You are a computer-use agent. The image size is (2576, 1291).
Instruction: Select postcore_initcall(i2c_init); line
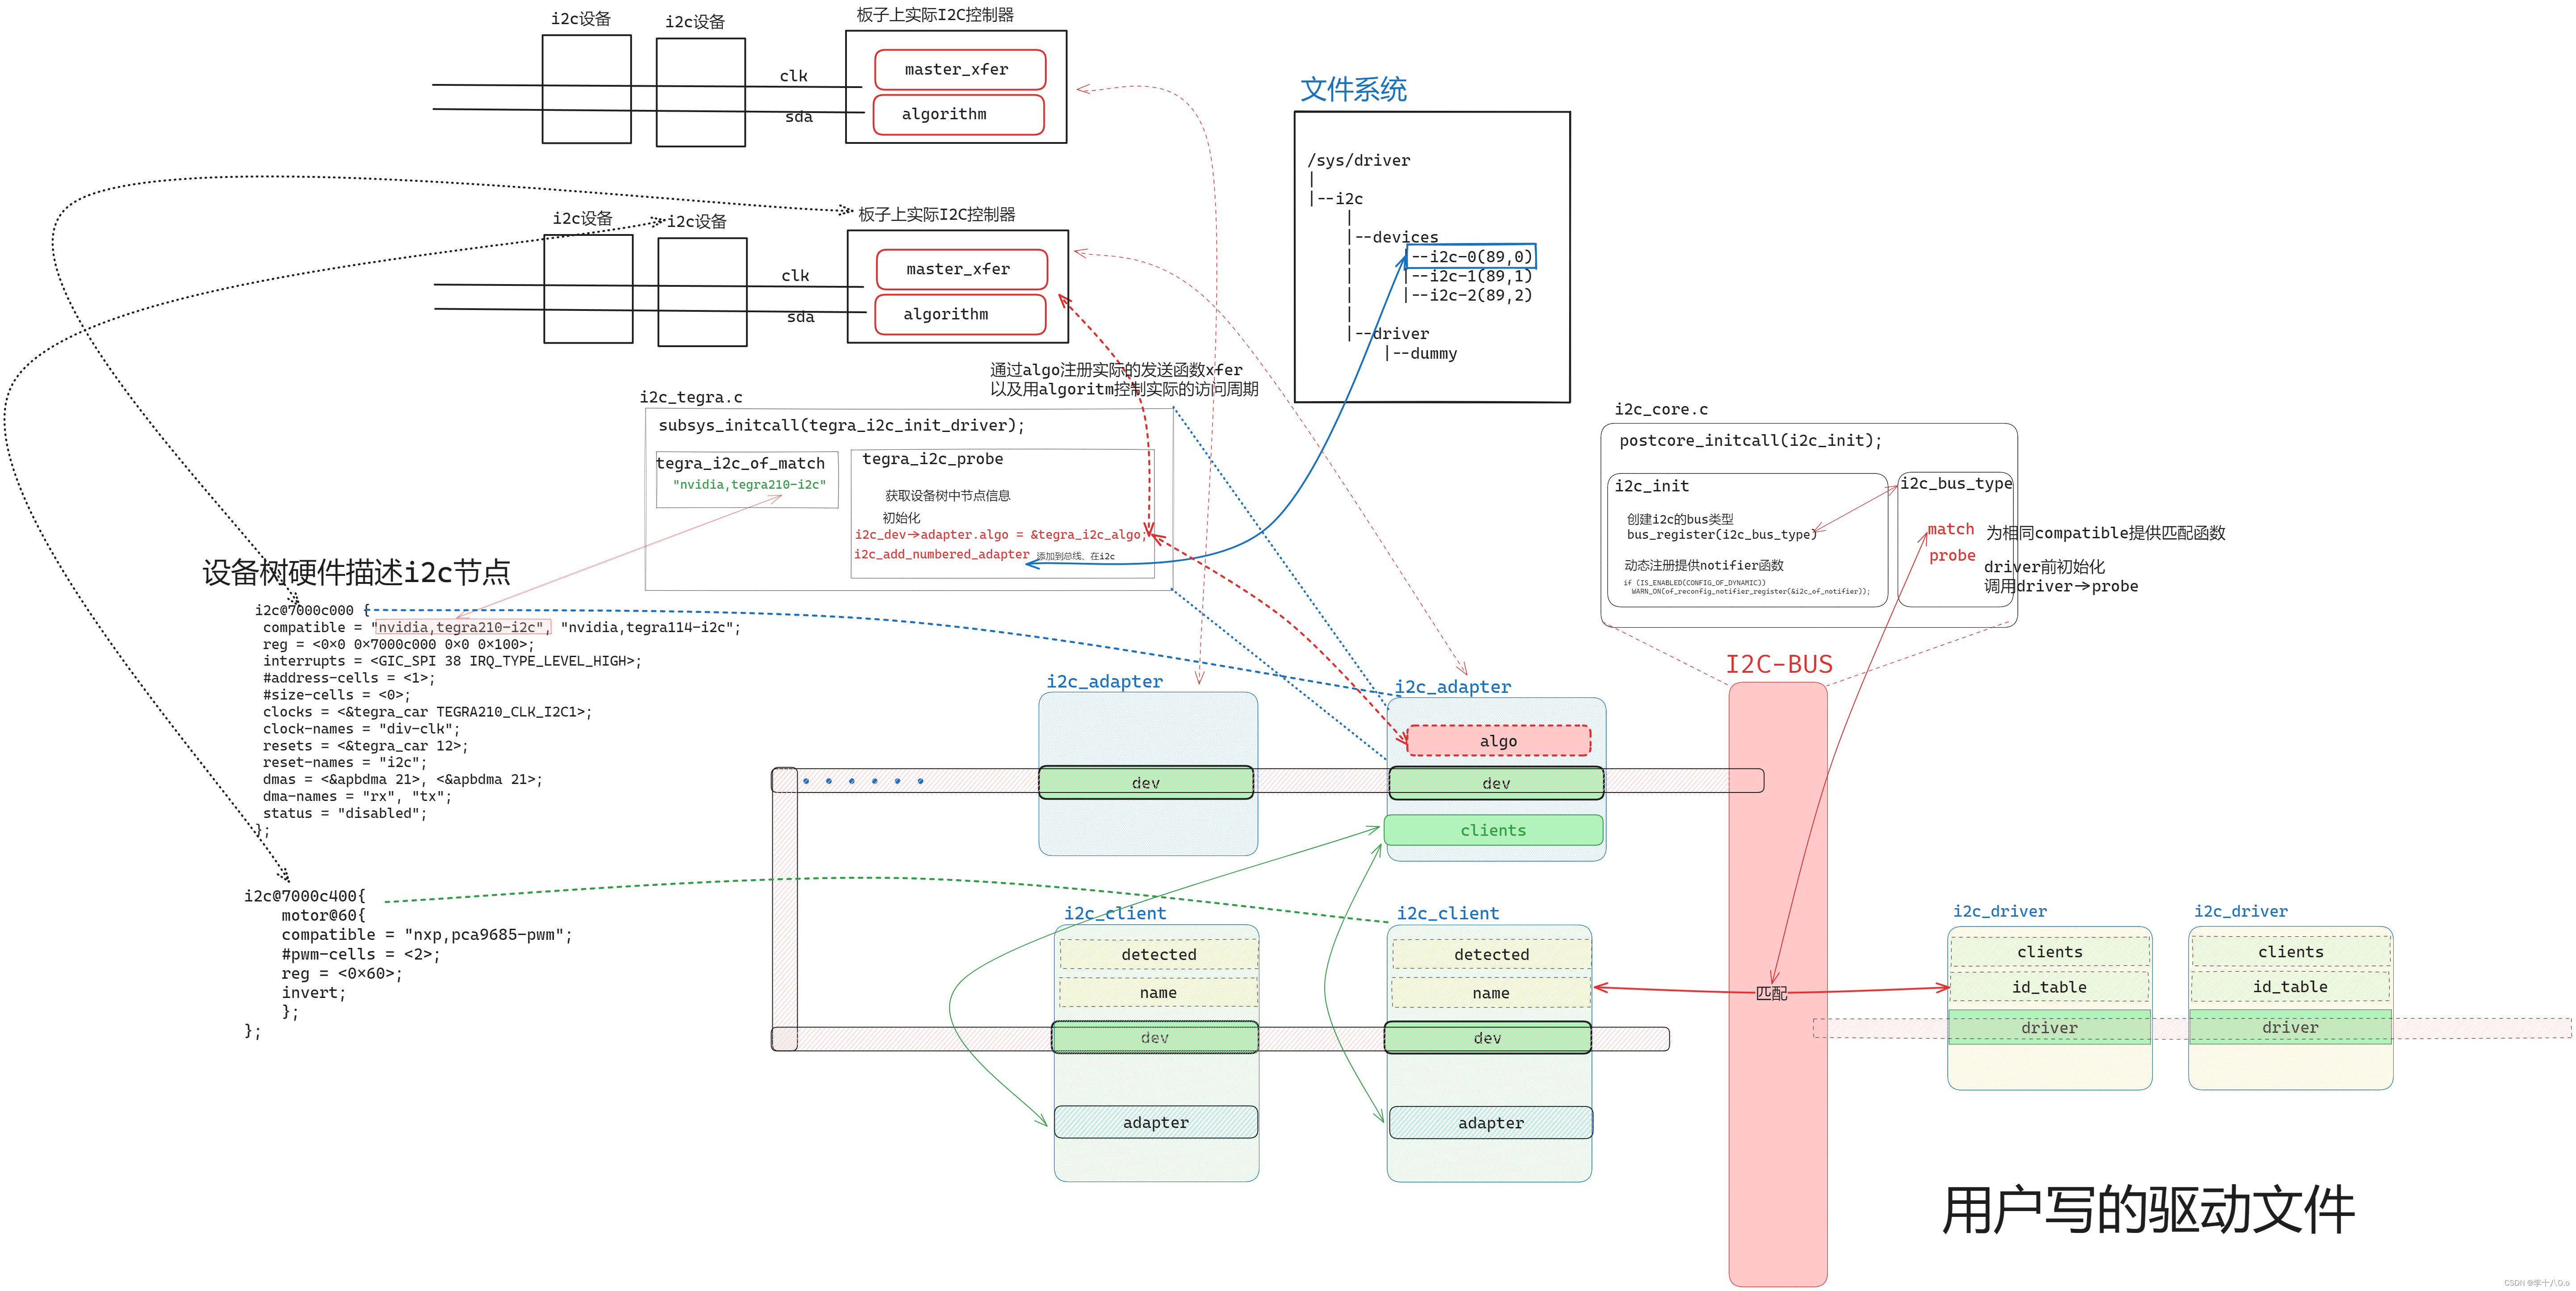pos(1750,440)
